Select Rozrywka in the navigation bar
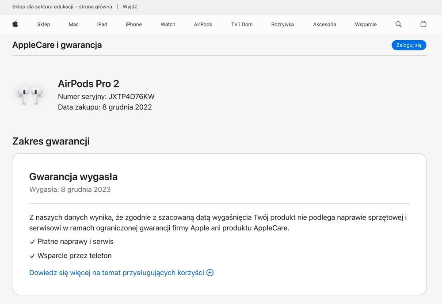442x304 pixels. (x=282, y=24)
